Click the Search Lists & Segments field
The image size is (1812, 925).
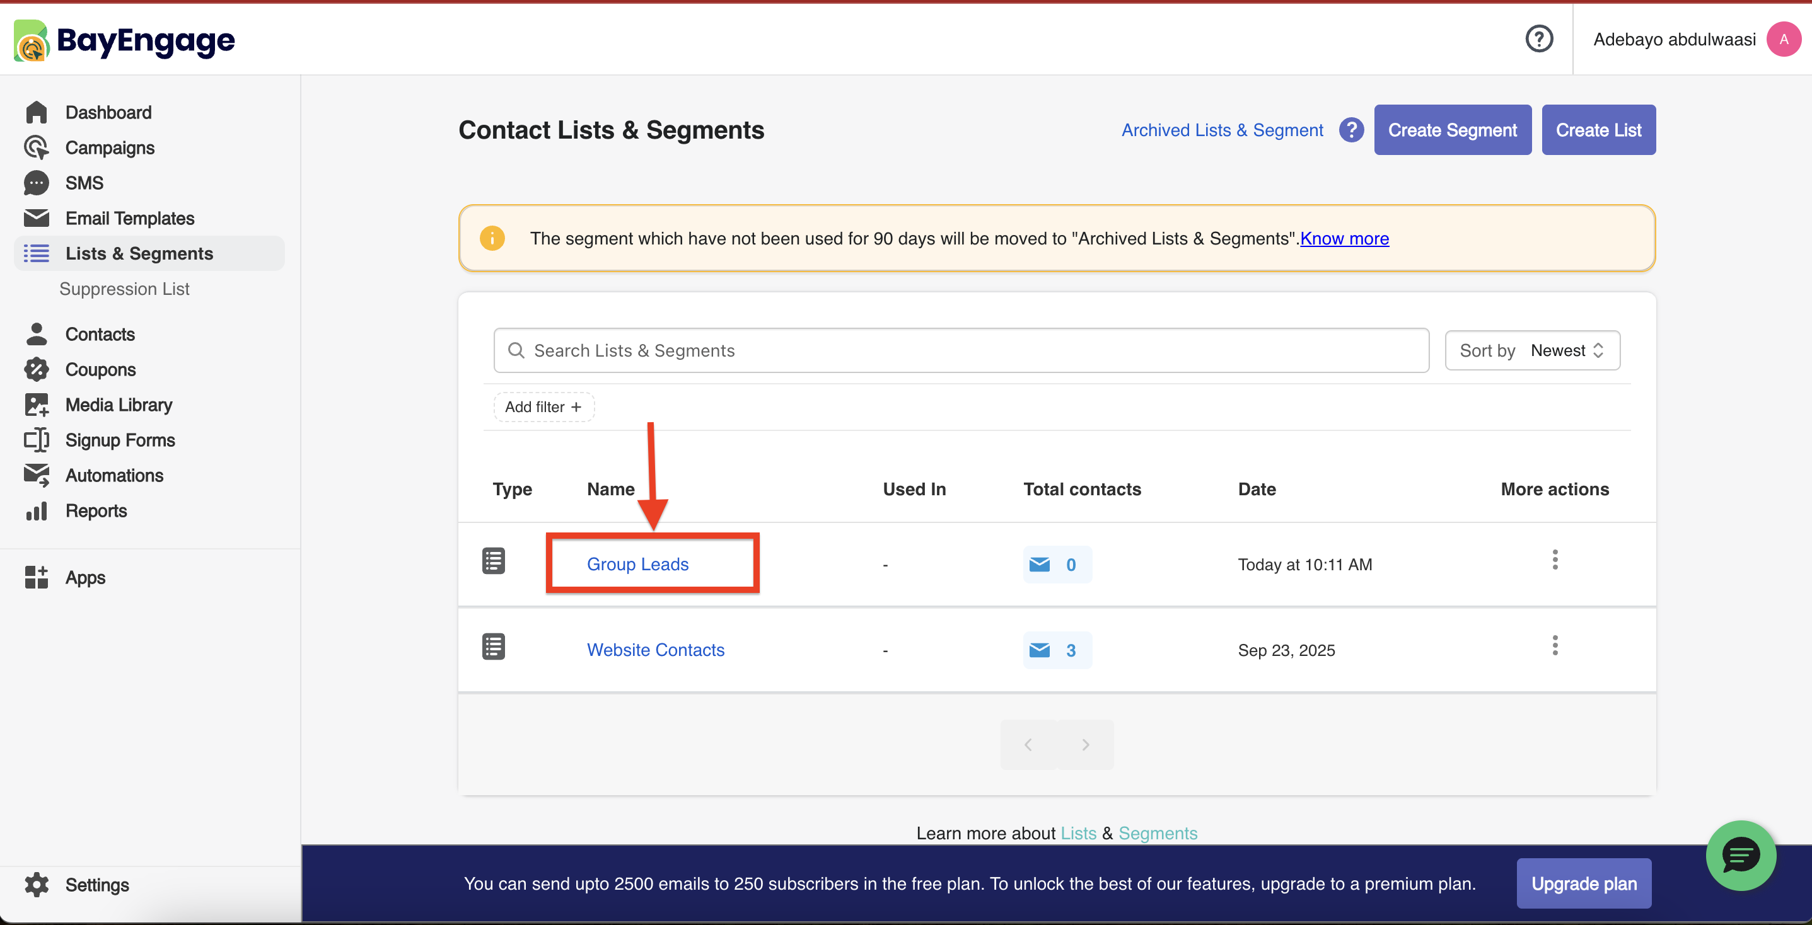tap(961, 350)
